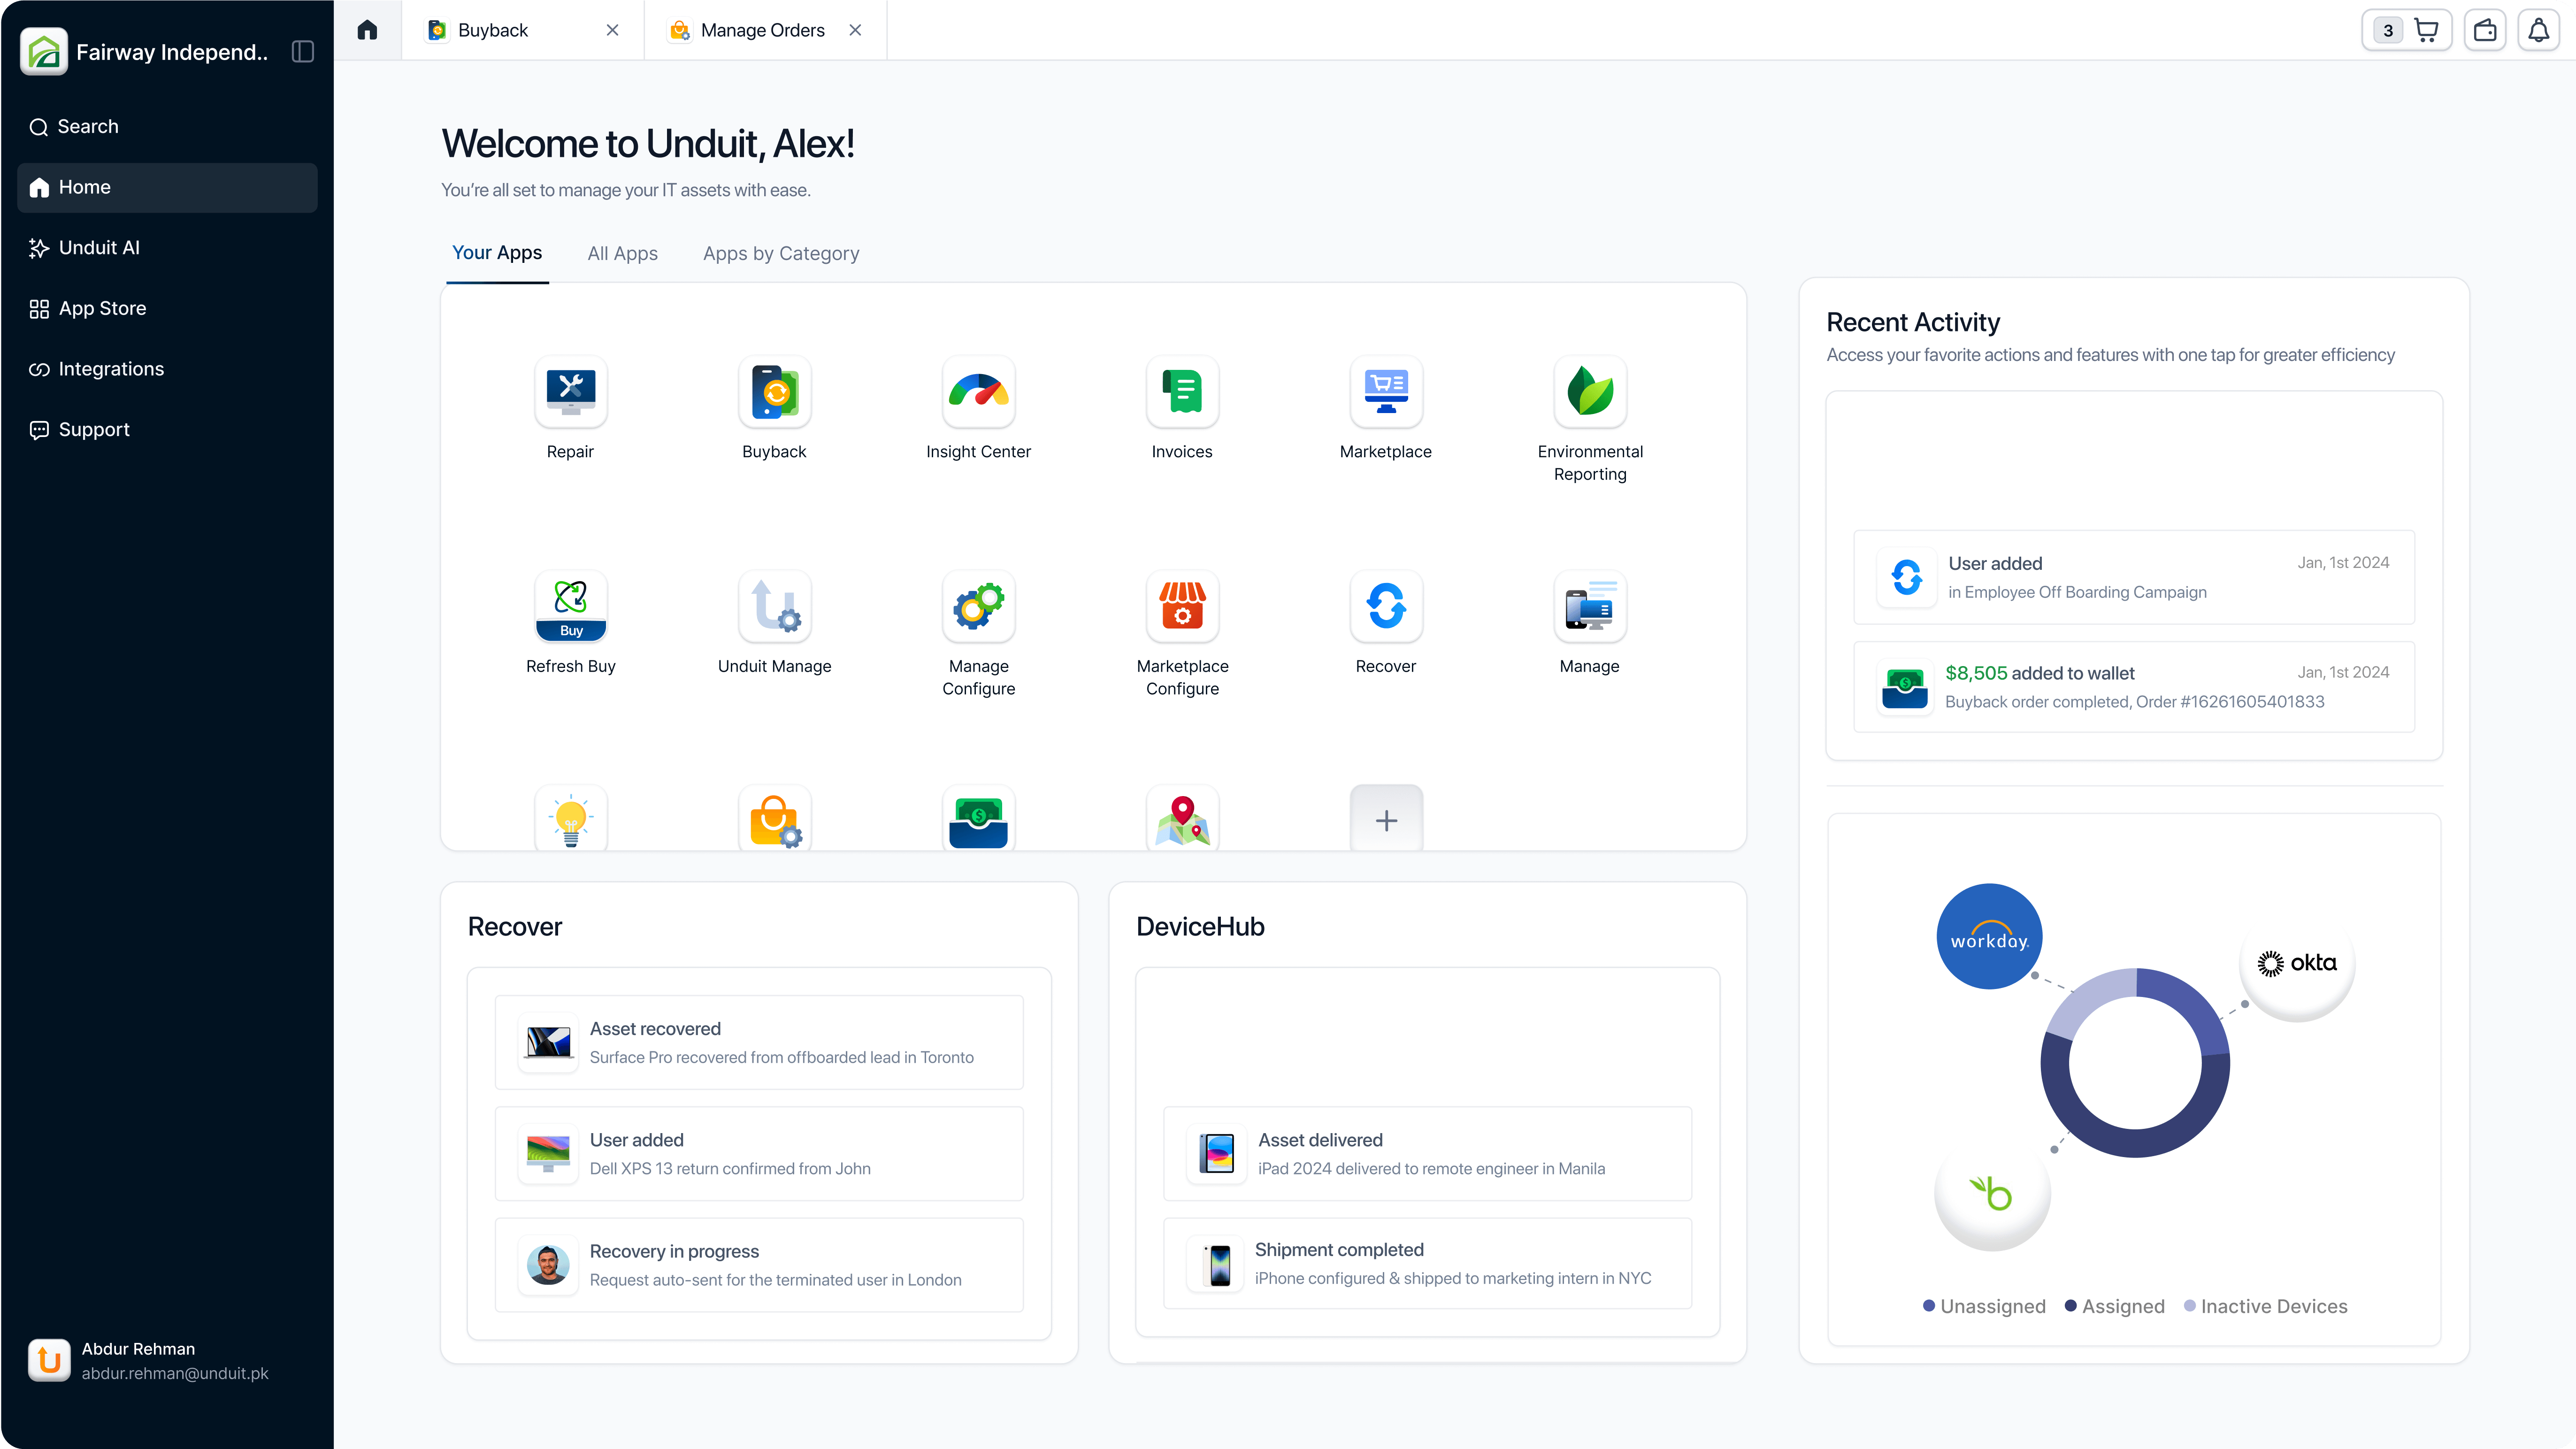Close the Buyback tab

point(612,30)
